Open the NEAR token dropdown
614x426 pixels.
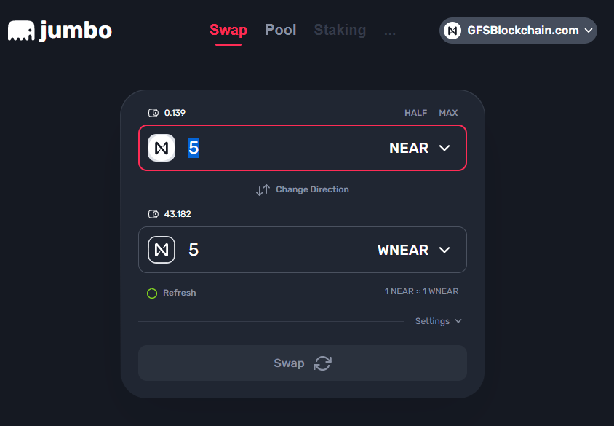[x=419, y=148]
